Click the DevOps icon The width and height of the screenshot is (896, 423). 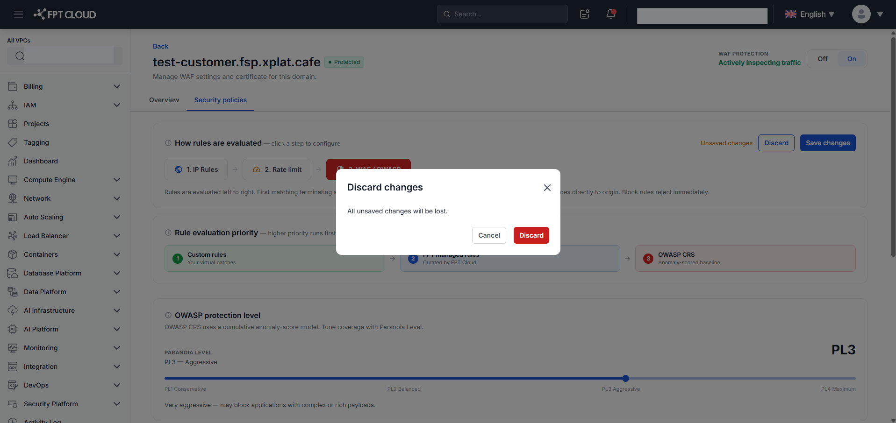(x=13, y=385)
